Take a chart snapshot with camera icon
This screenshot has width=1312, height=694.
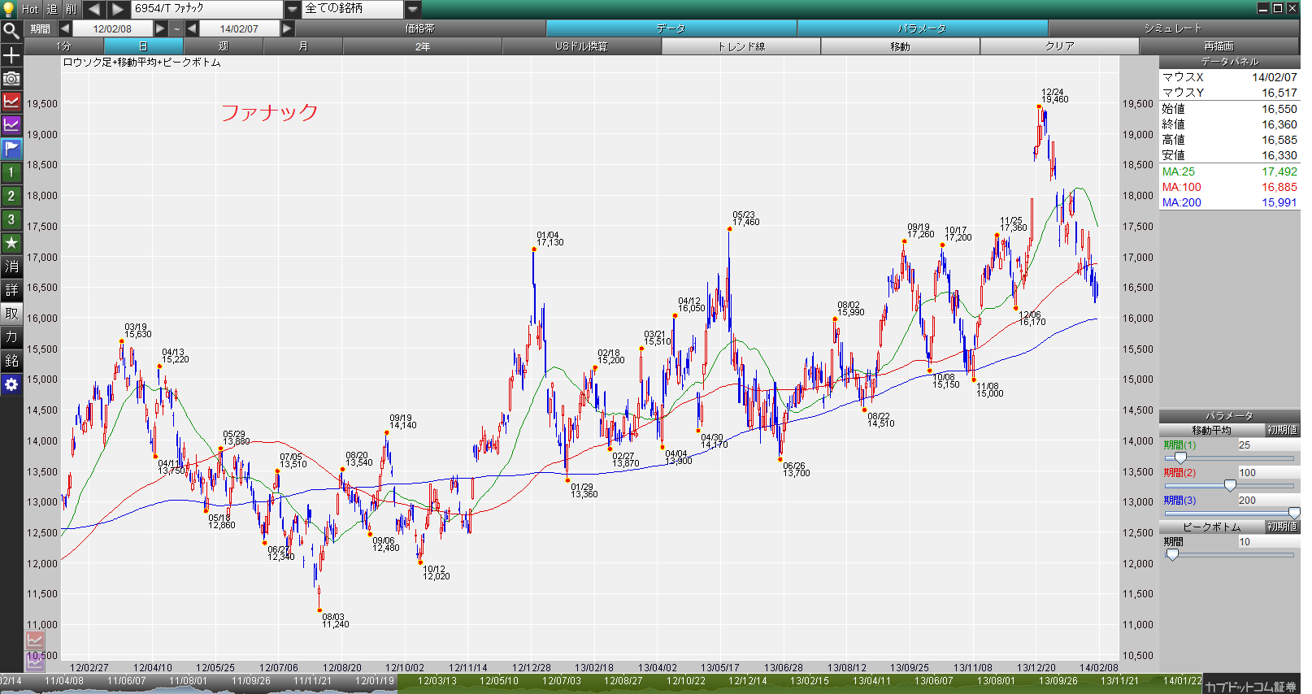[11, 79]
